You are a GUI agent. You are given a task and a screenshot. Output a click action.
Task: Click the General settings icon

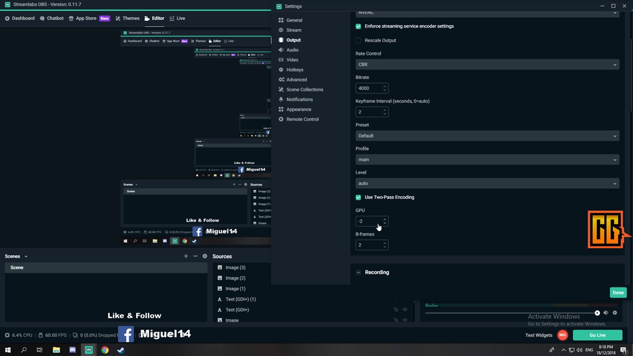point(281,20)
